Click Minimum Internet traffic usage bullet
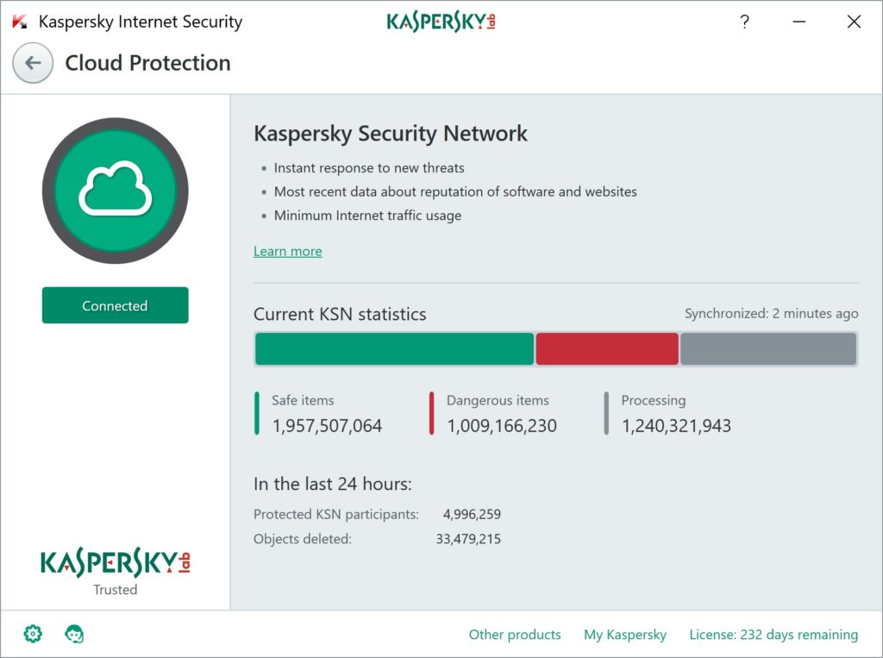 [367, 216]
